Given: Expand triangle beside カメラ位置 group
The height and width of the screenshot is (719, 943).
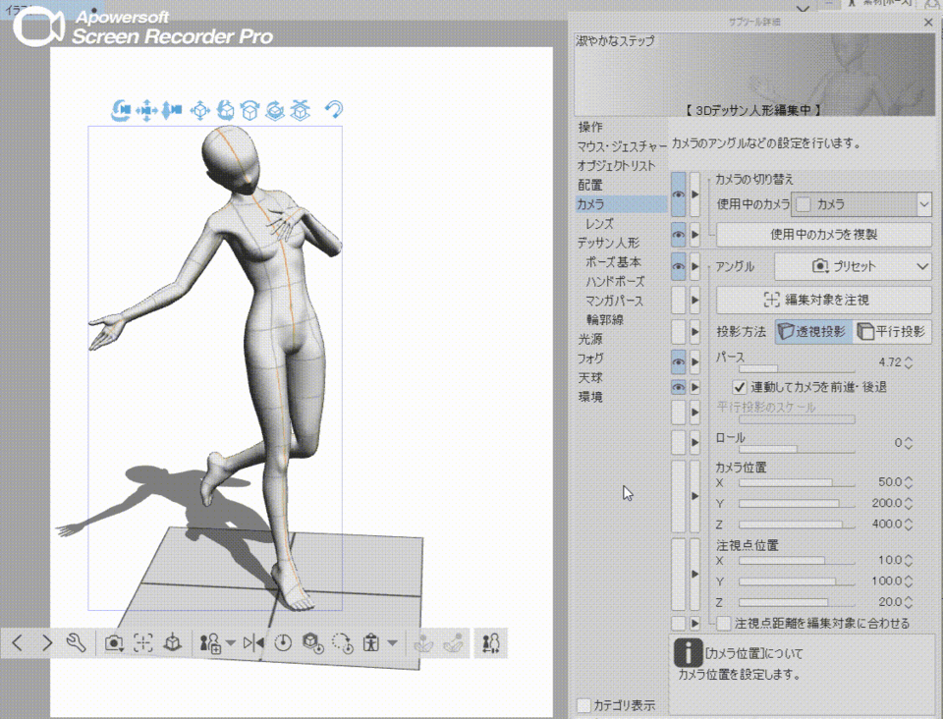Looking at the screenshot, I should coord(695,496).
